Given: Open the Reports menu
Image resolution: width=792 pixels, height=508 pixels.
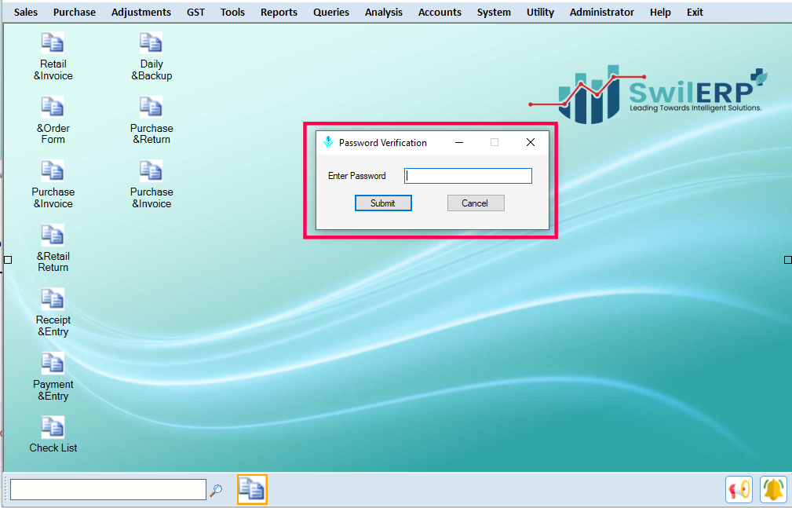Looking at the screenshot, I should (279, 12).
